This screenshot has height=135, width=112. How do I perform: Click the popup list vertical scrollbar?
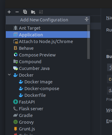(89, 42)
